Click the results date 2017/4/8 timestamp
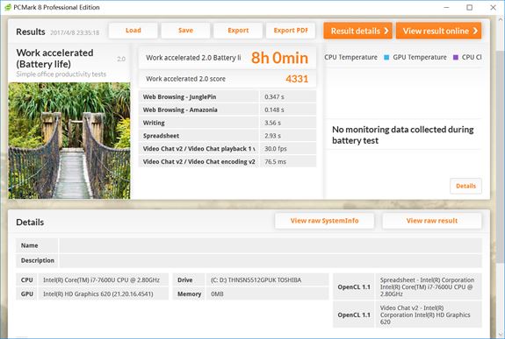Screen dimensions: 505x339 75,32
